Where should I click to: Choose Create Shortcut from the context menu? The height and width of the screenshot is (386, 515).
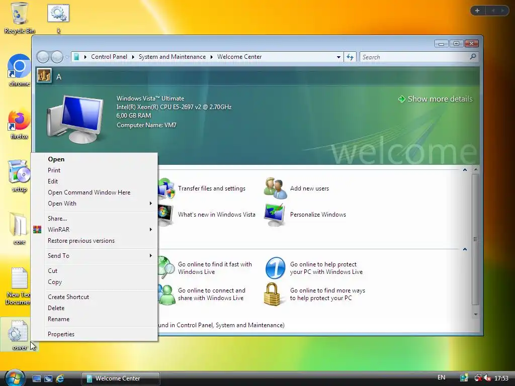tap(100, 297)
